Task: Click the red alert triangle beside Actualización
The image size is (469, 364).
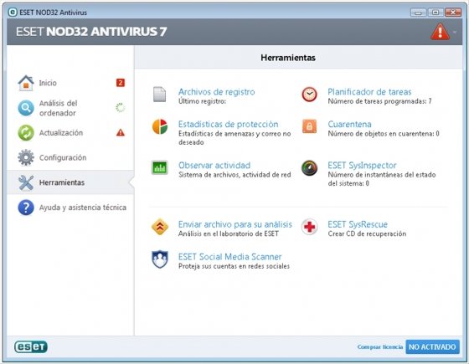Action: pyautogui.click(x=121, y=132)
